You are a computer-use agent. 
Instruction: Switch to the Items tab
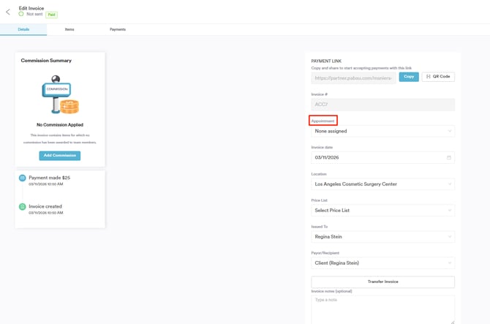(69, 29)
